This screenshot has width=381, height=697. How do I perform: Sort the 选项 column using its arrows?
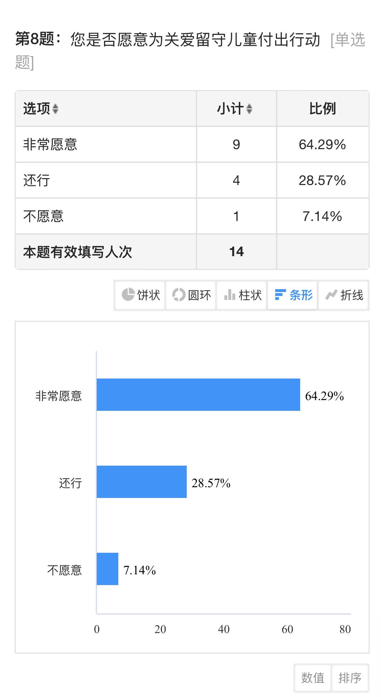(55, 109)
